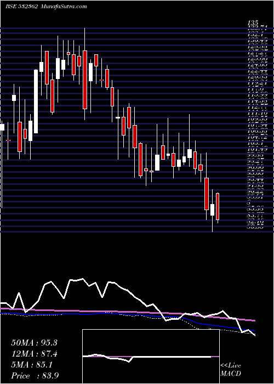Image resolution: width=274 pixels, height=384 pixels.
Task: Click the 5MA : 85.1 value
Action: point(32,365)
